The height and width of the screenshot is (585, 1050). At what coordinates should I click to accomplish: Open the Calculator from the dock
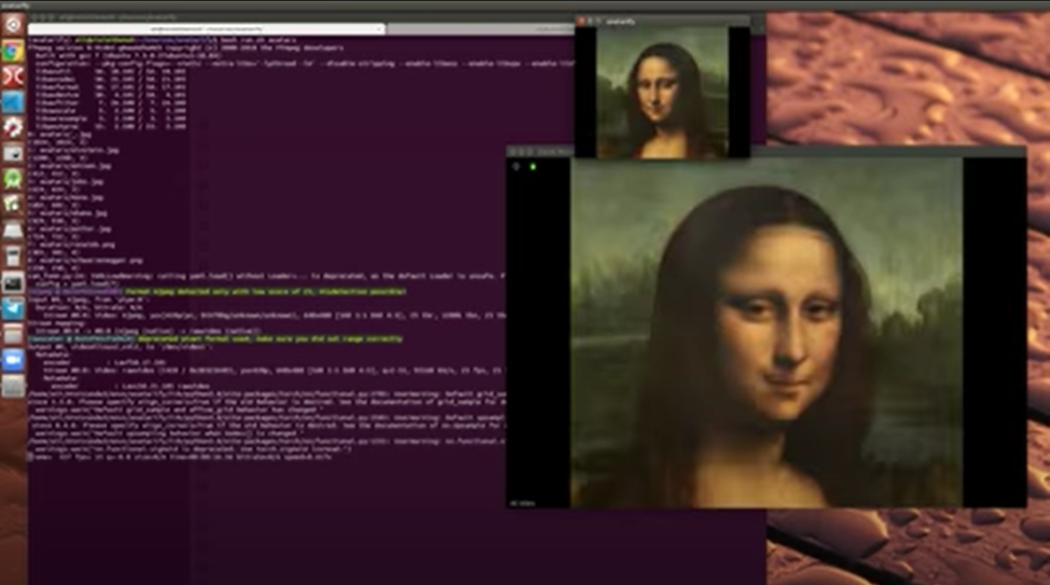13,257
